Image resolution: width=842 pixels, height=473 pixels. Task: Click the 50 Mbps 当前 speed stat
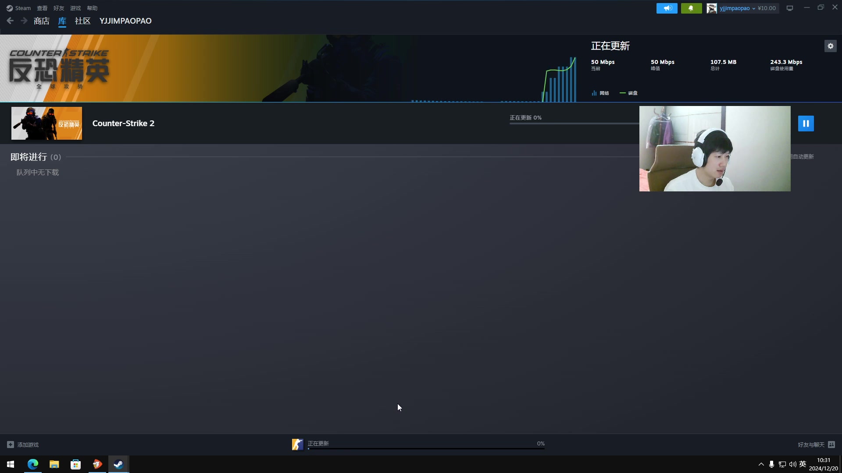[x=603, y=65]
